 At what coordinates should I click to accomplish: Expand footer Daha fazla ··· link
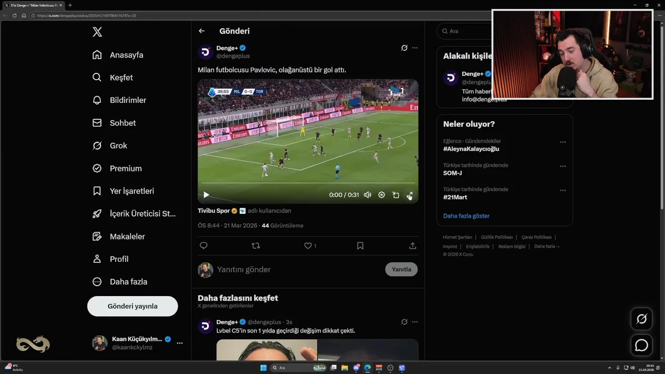pos(547,246)
